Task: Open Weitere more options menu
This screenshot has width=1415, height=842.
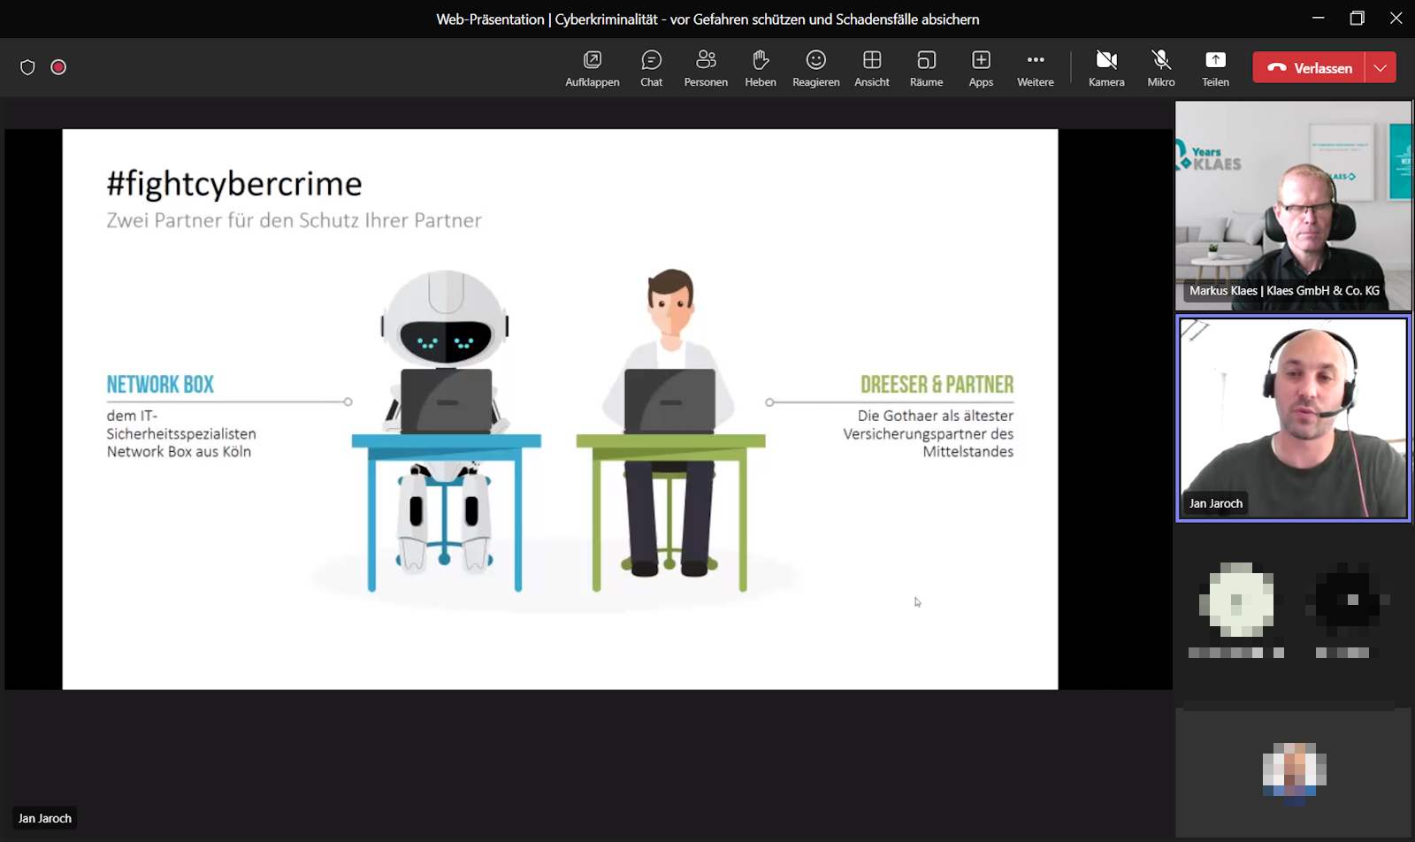Action: pos(1036,68)
